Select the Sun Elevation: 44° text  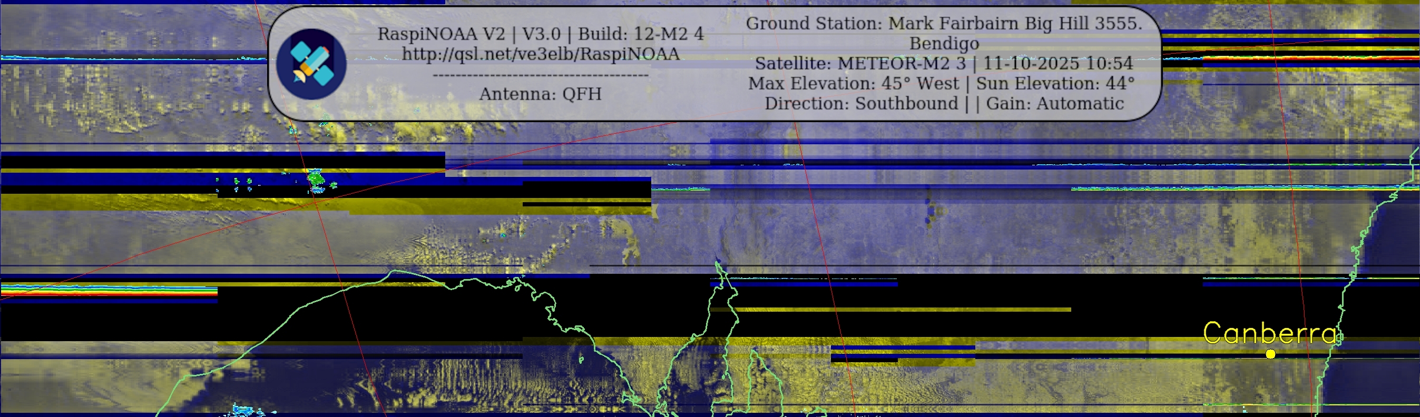point(1055,84)
